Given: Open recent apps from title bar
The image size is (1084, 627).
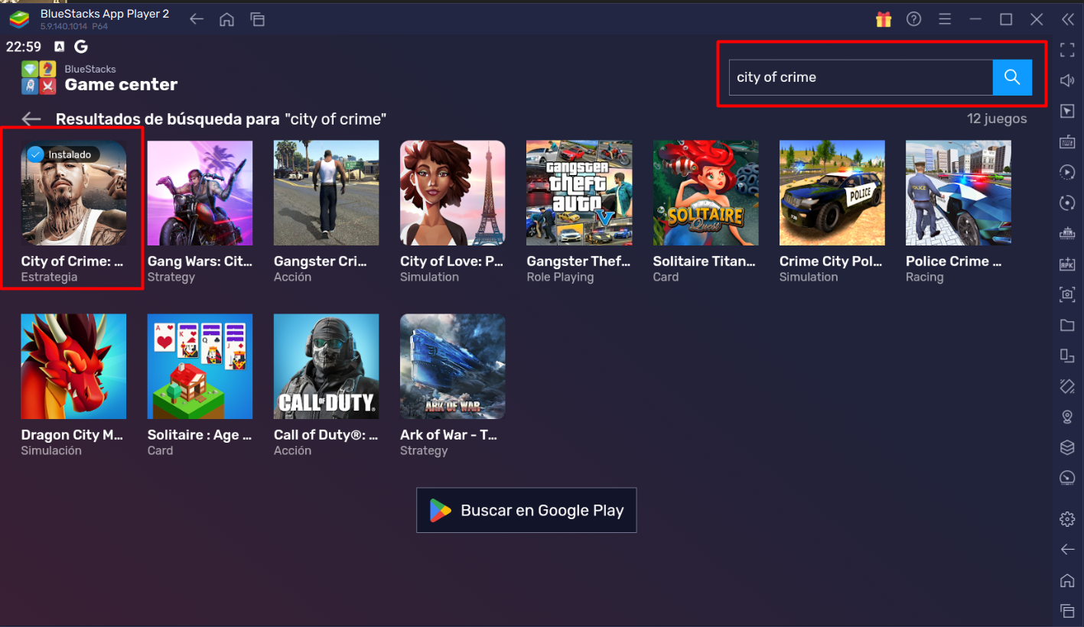Looking at the screenshot, I should pos(258,20).
